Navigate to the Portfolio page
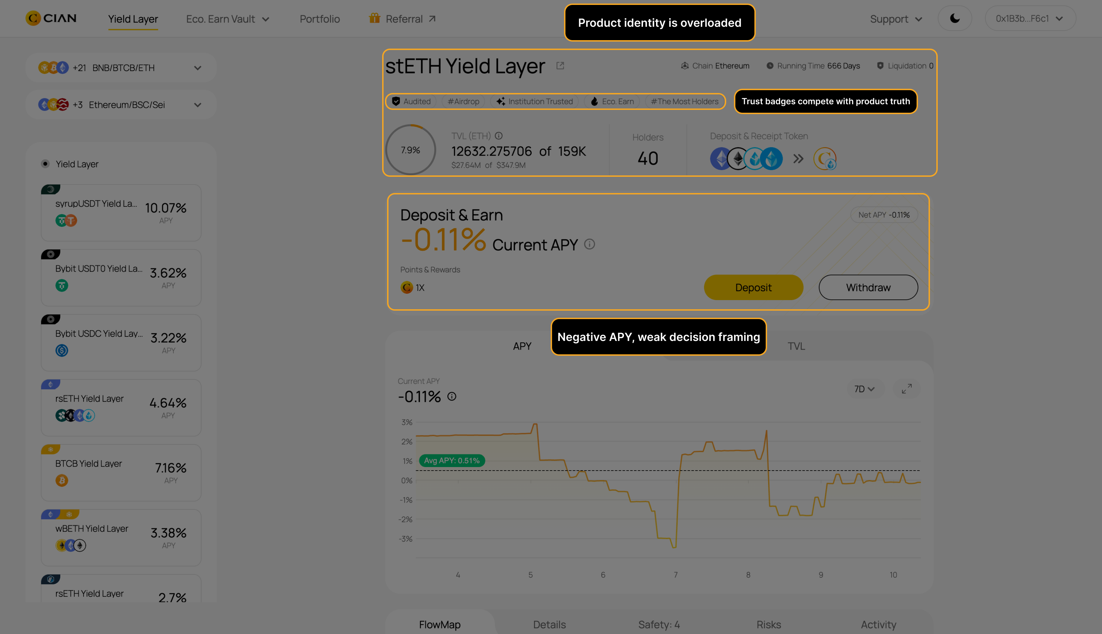This screenshot has width=1102, height=634. click(319, 19)
